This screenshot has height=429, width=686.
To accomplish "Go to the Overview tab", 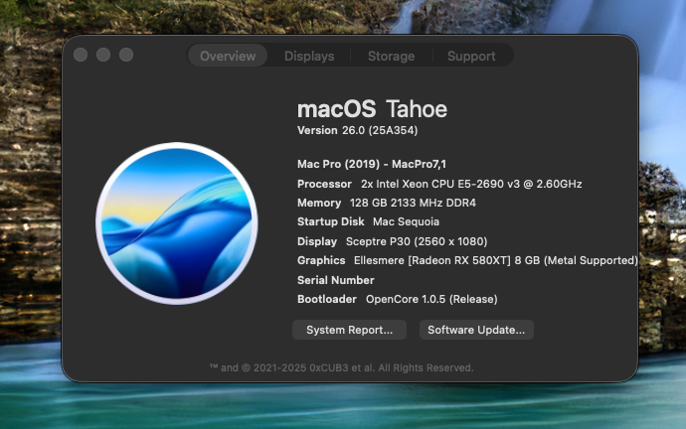I will pyautogui.click(x=228, y=56).
